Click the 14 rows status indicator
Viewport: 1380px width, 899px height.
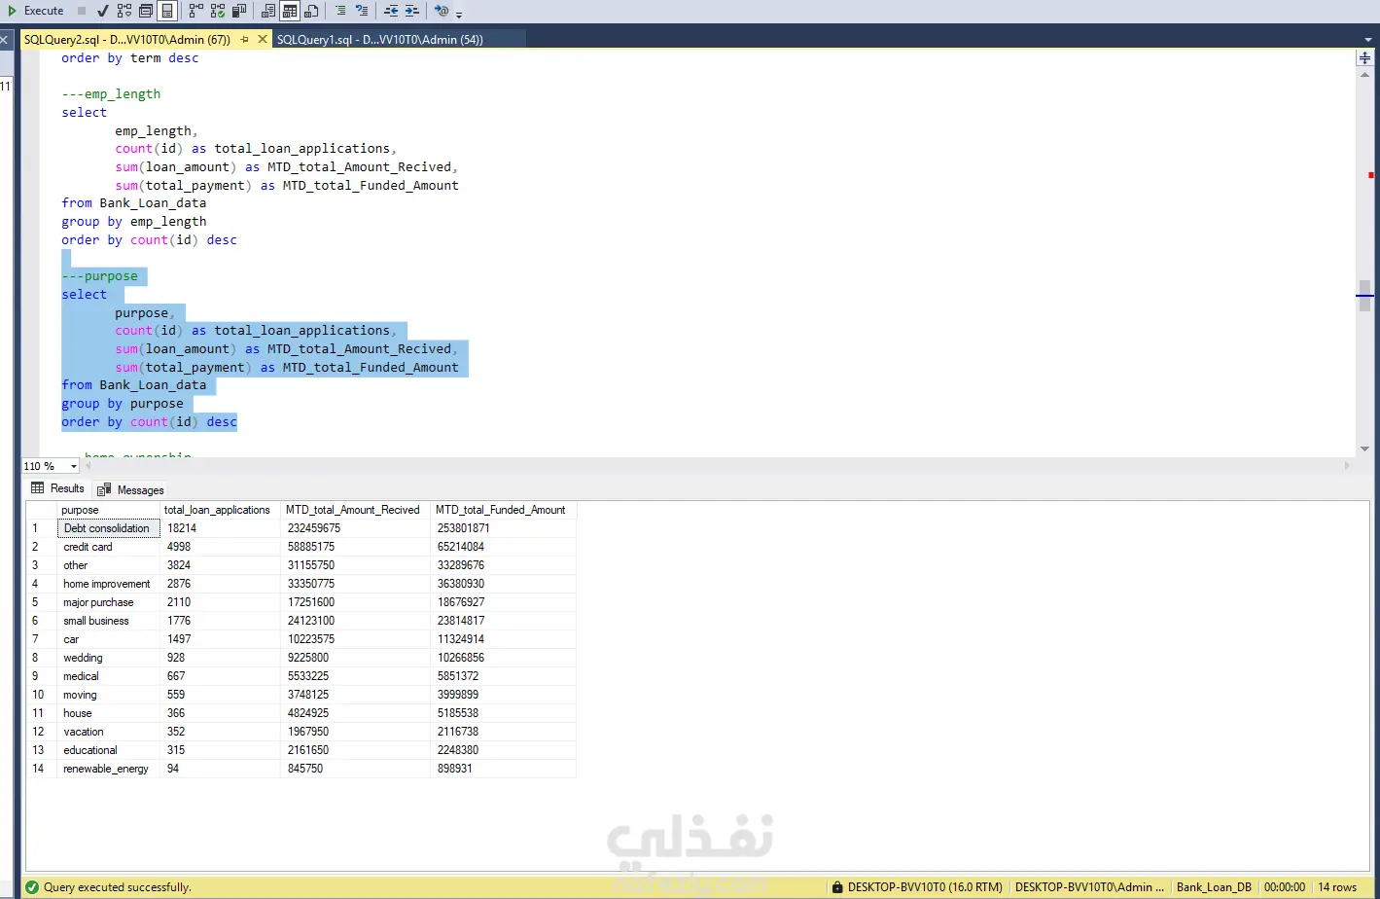point(1337,887)
